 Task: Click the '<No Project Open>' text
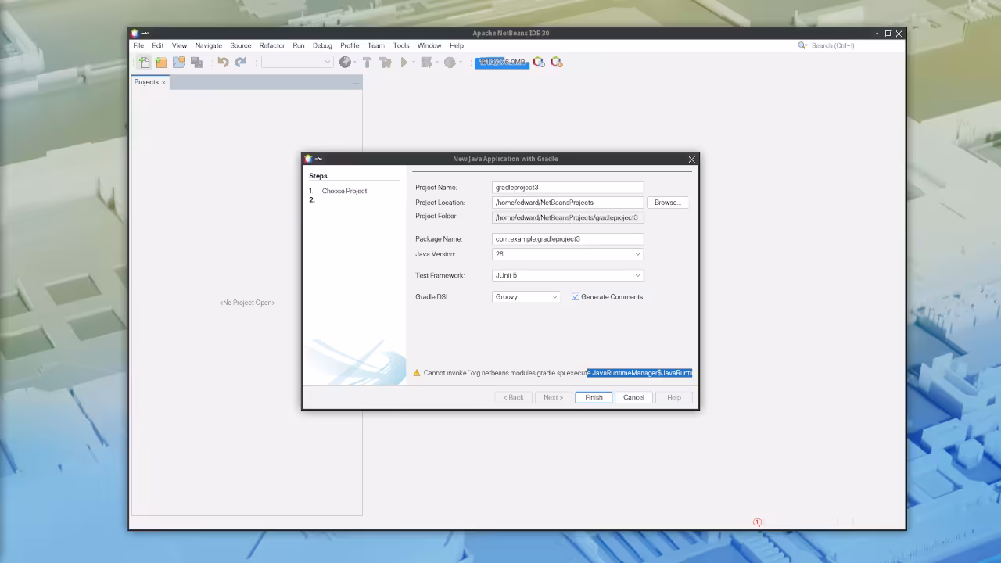click(247, 303)
